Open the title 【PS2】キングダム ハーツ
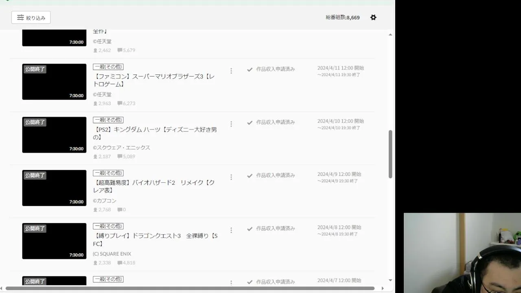This screenshot has height=293, width=521. (155, 133)
